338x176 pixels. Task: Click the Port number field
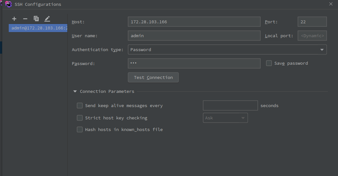[312, 22]
